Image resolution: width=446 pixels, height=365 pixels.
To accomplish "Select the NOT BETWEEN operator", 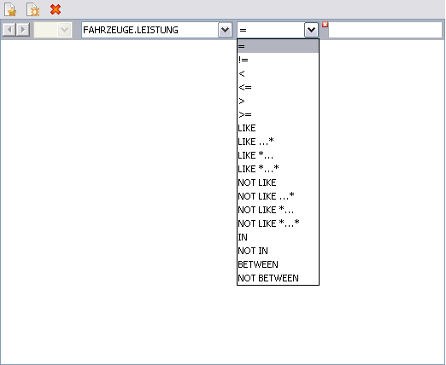I will [278, 278].
